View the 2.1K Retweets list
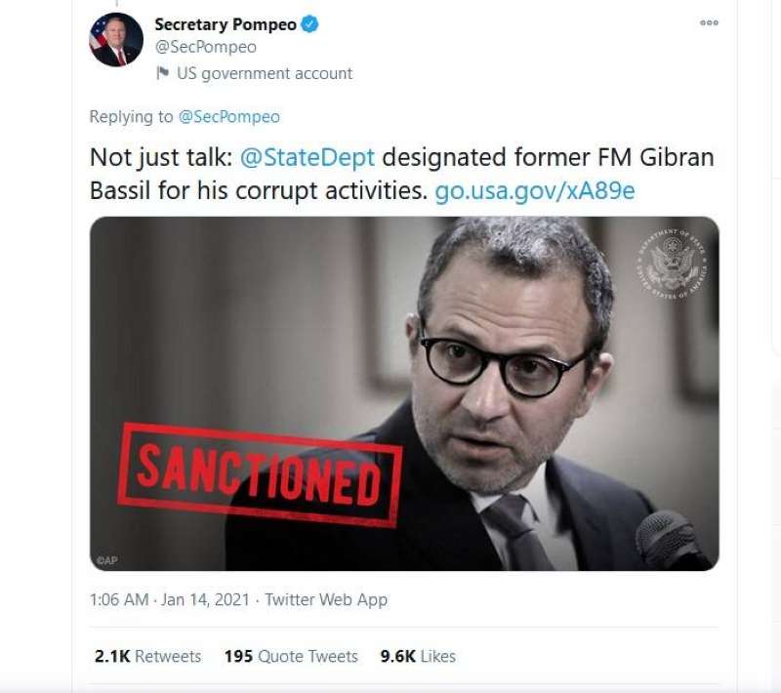 point(147,656)
